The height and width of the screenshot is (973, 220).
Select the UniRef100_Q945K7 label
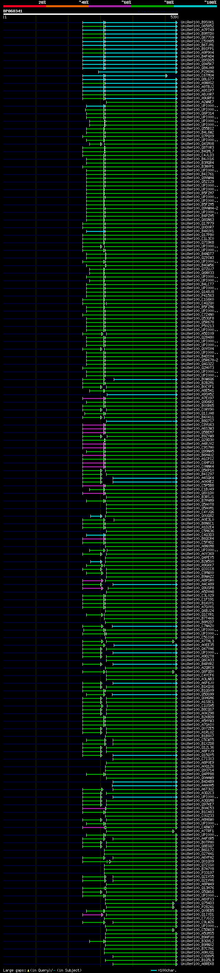click(197, 64)
